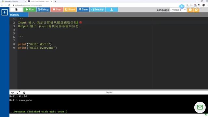208x117 pixels.
Task: Download the code with the download arrow icon
Action: click(112, 9)
